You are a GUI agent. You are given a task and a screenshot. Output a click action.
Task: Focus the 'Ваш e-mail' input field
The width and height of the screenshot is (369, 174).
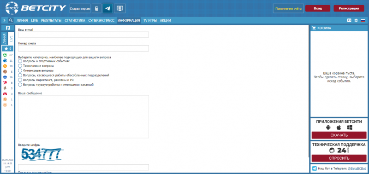83,35
